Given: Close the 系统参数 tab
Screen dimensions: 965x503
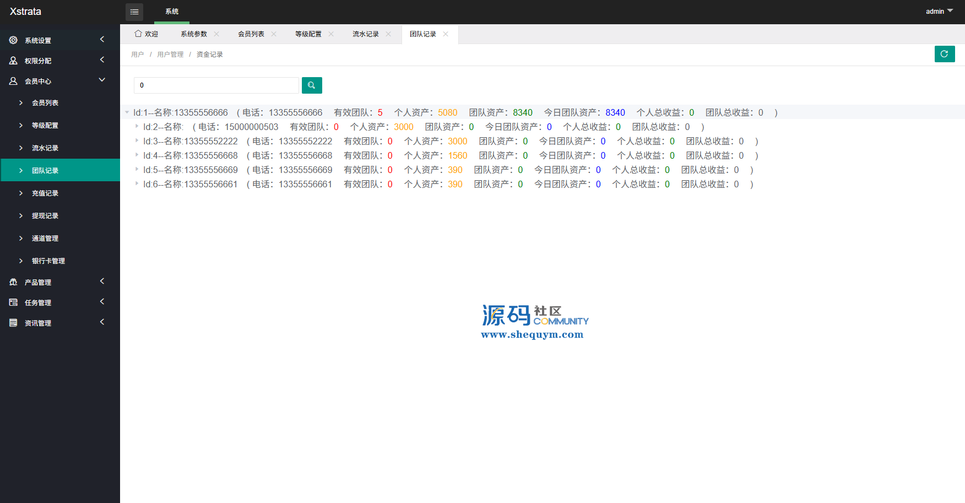Looking at the screenshot, I should coord(216,34).
